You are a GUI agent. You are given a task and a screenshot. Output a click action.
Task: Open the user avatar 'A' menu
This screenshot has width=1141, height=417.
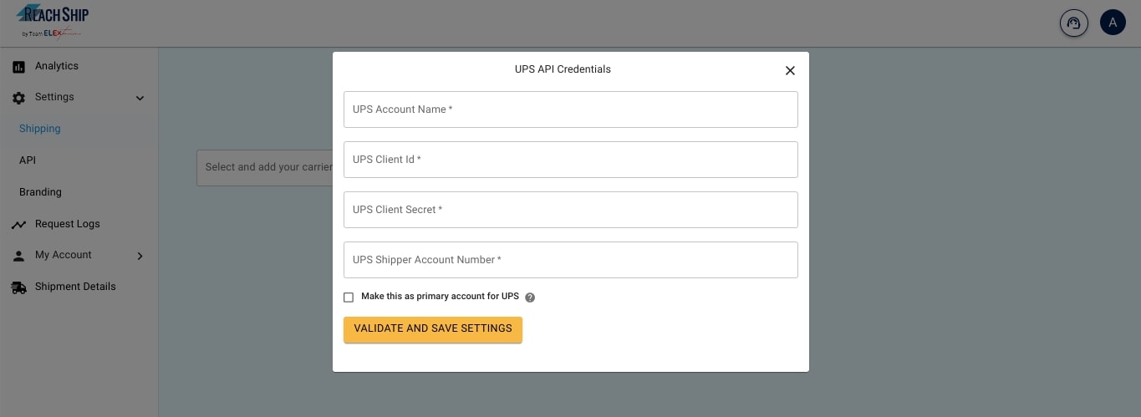[x=1113, y=23]
